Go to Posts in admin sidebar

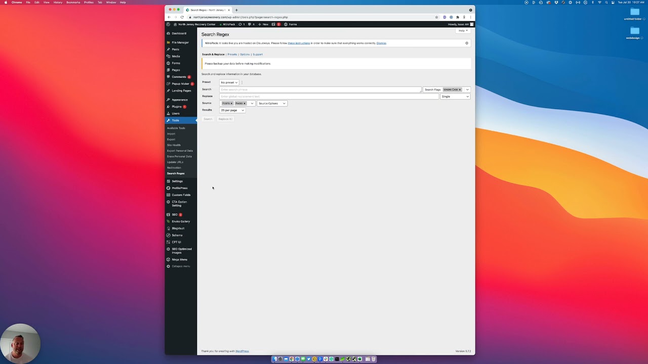point(175,50)
